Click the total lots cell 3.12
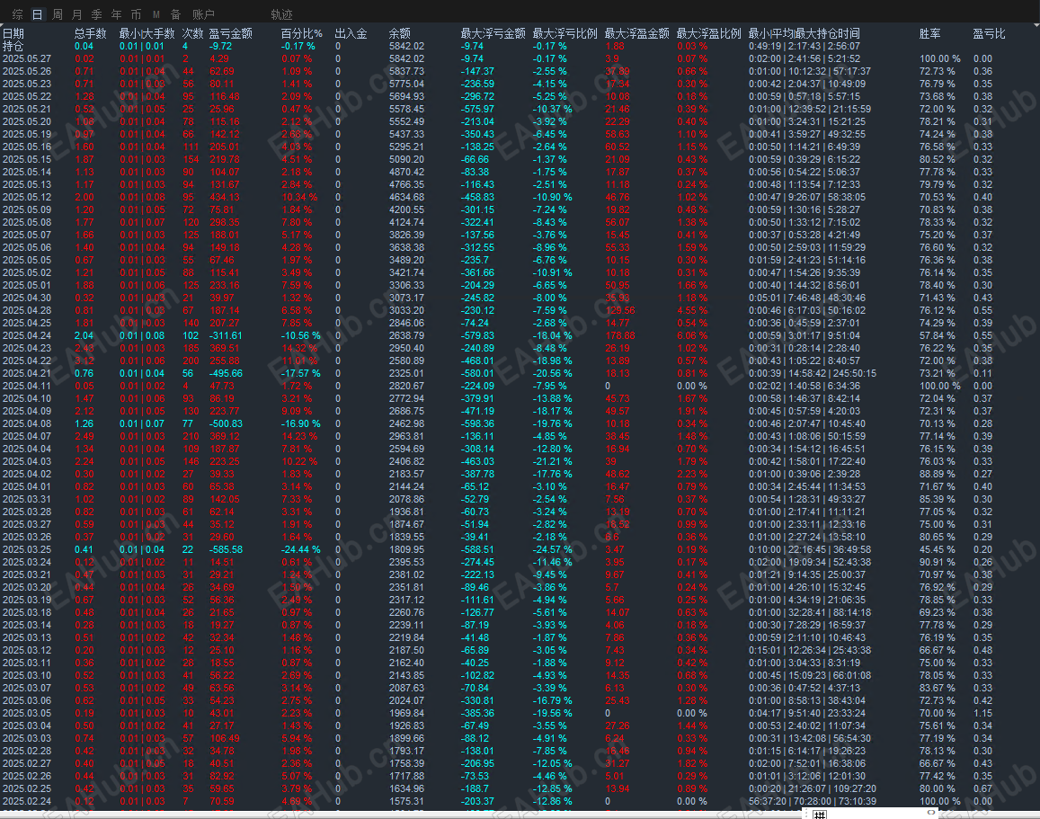Viewport: 1040px width, 819px height. 84,361
